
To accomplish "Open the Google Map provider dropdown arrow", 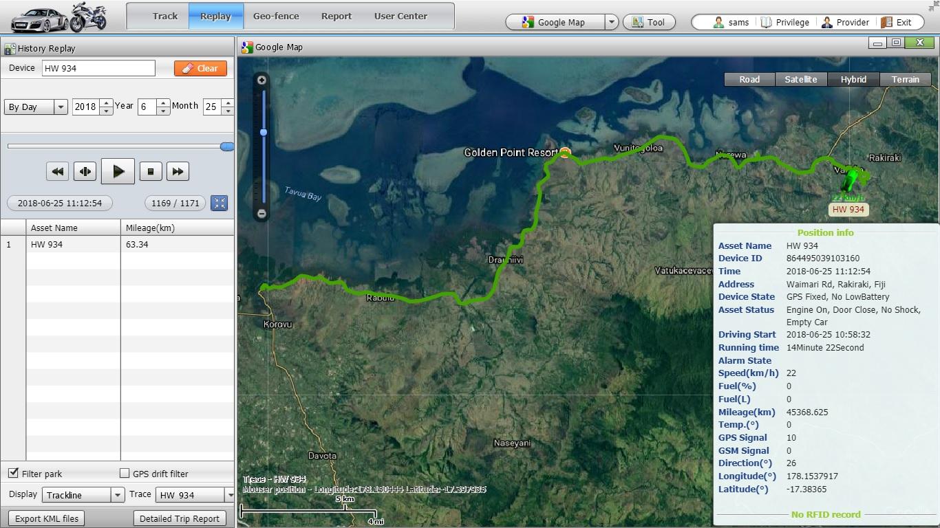I will 611,22.
